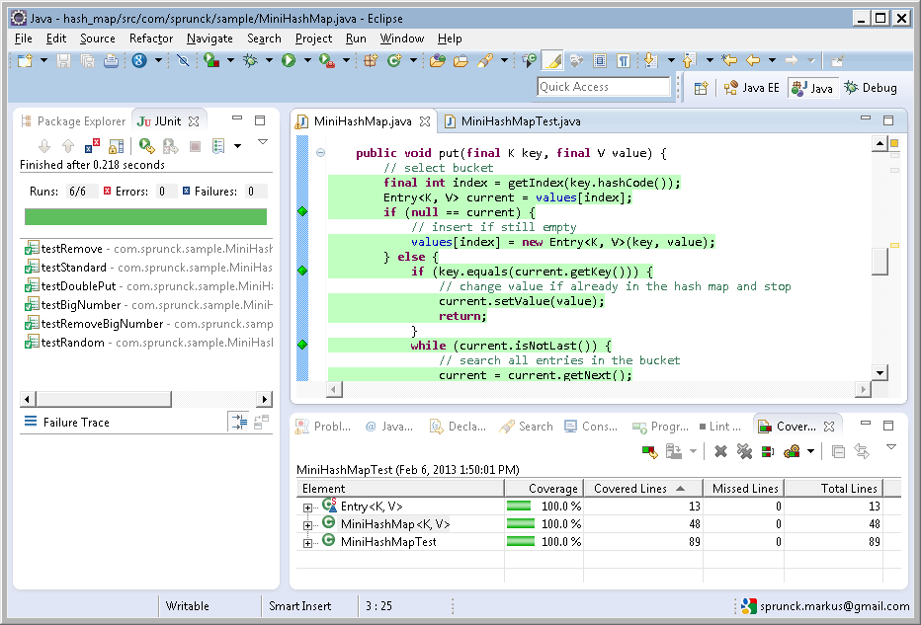
Task: Launch Debug with the green bug icon
Action: pyautogui.click(x=251, y=60)
